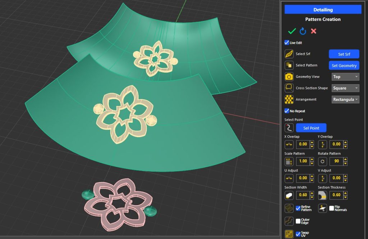
Task: Toggle the Outer Edge checkbox
Action: click(x=298, y=221)
